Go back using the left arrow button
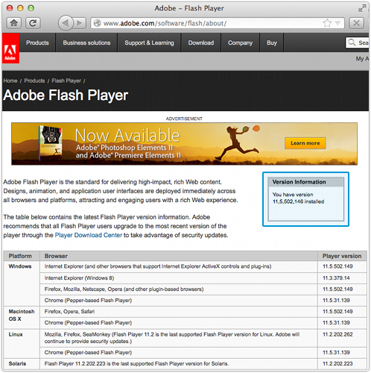371x373 pixels. [66, 23]
